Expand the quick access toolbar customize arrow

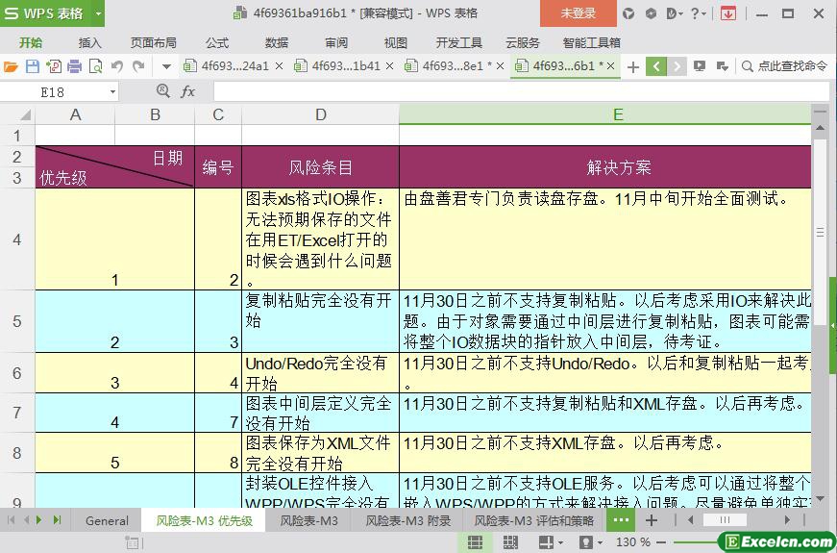166,66
